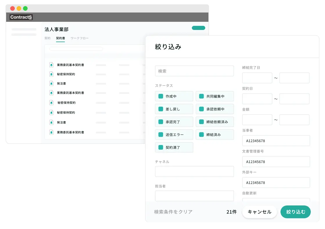Open the 担当者 selection field
Viewport: 325px width, 229px height.
pyautogui.click(x=194, y=196)
